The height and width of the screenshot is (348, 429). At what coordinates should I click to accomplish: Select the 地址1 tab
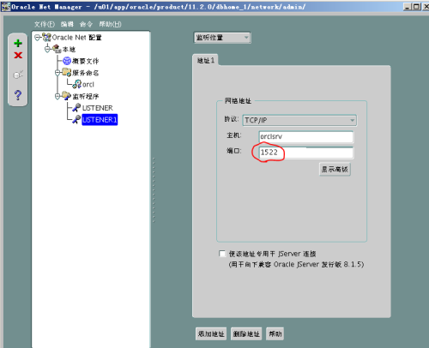(206, 60)
